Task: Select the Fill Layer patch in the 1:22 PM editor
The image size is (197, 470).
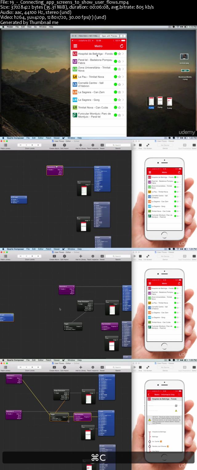Action: (x=19, y=200)
